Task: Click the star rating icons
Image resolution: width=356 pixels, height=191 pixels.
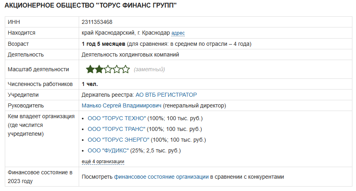Action: pos(107,69)
